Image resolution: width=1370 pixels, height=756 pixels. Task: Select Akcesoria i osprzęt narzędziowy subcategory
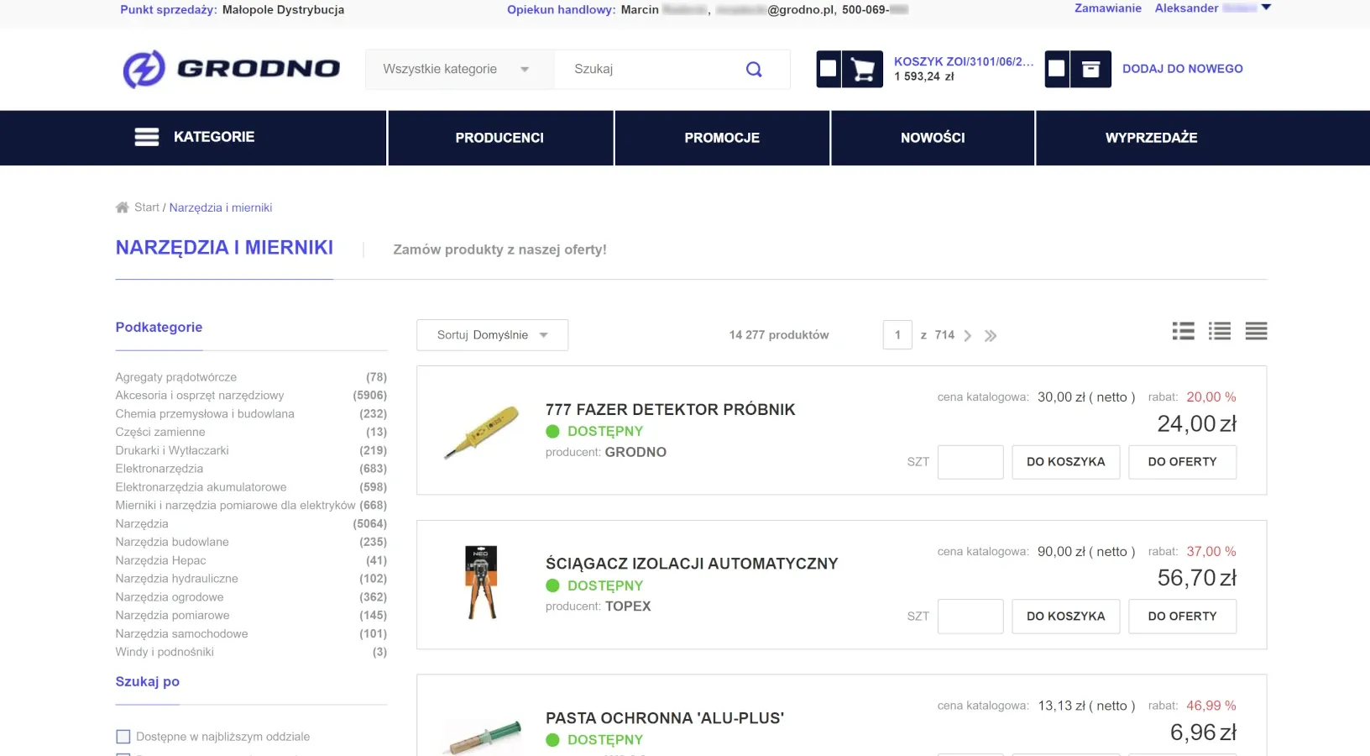pyautogui.click(x=200, y=396)
